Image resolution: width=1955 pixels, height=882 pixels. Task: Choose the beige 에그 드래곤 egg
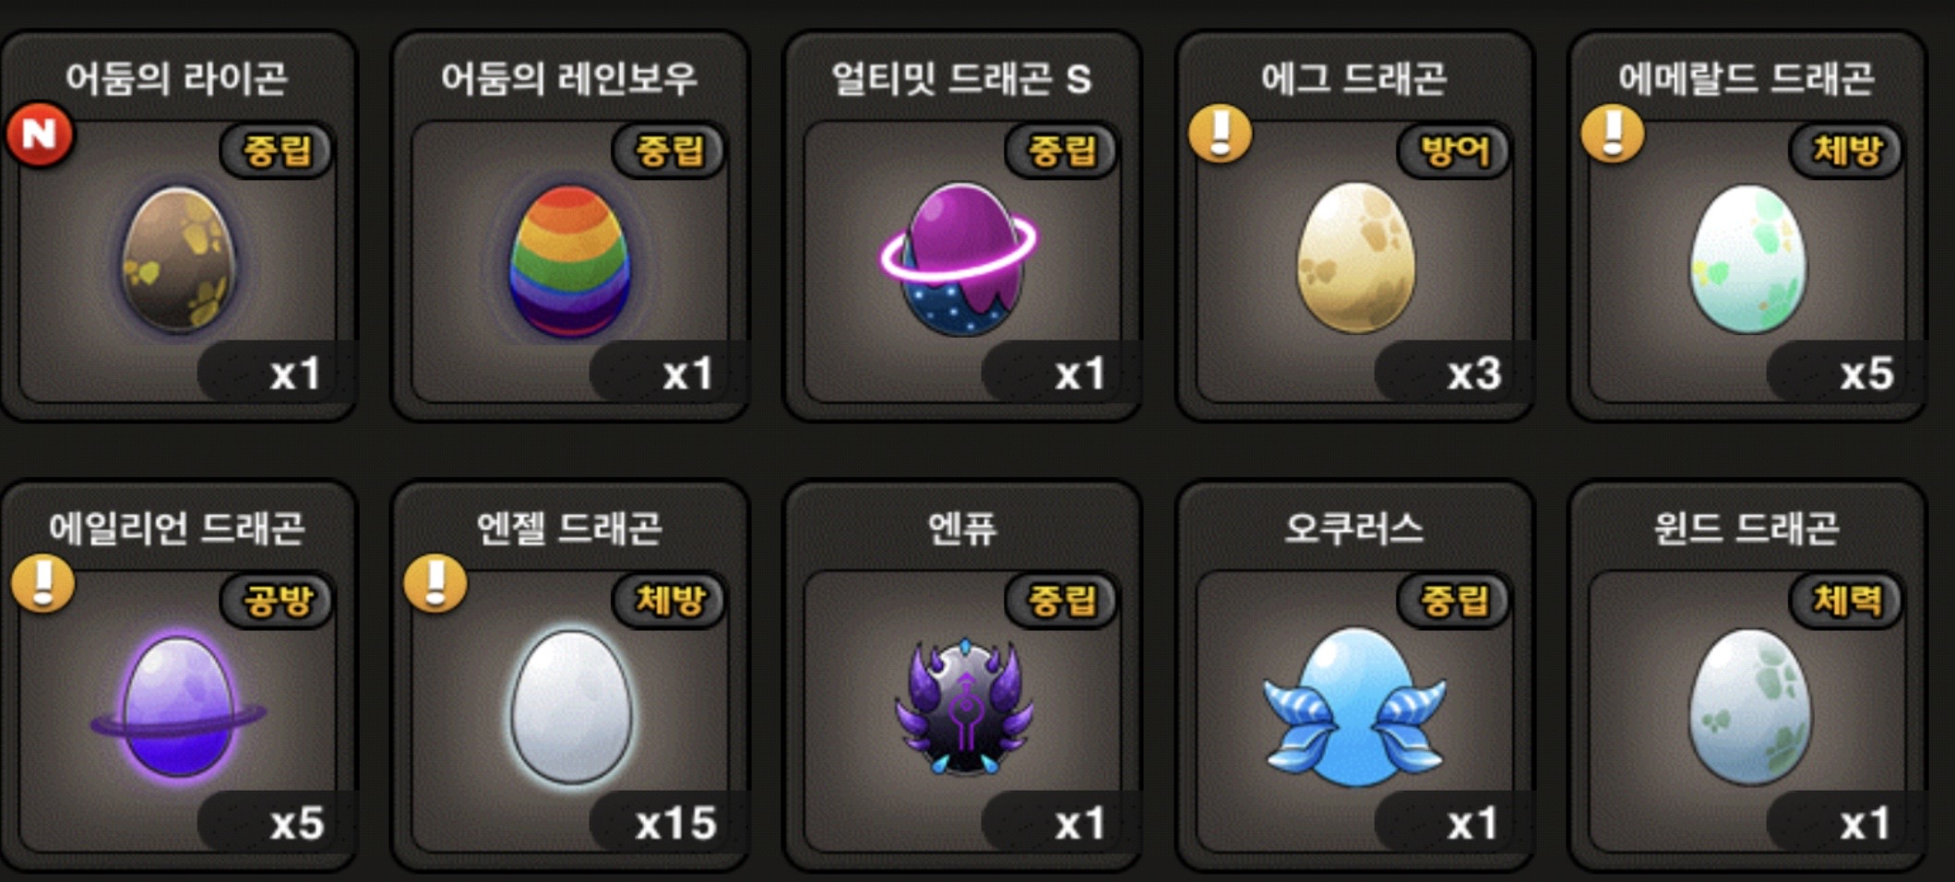(x=1354, y=257)
